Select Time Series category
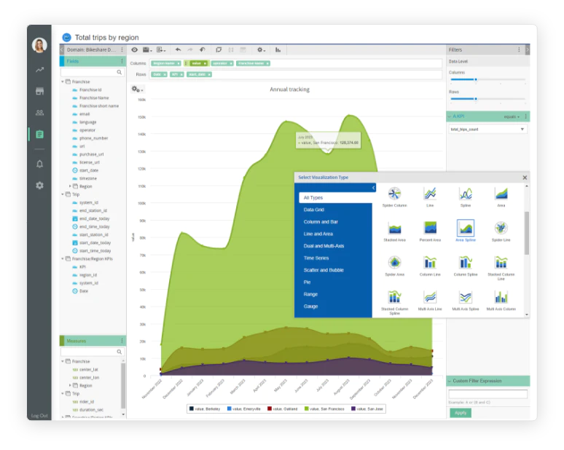564x450 pixels. point(316,258)
